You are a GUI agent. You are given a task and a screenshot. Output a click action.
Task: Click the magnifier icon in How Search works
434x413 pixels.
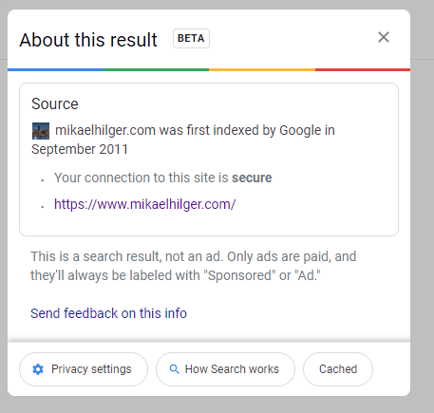click(175, 369)
